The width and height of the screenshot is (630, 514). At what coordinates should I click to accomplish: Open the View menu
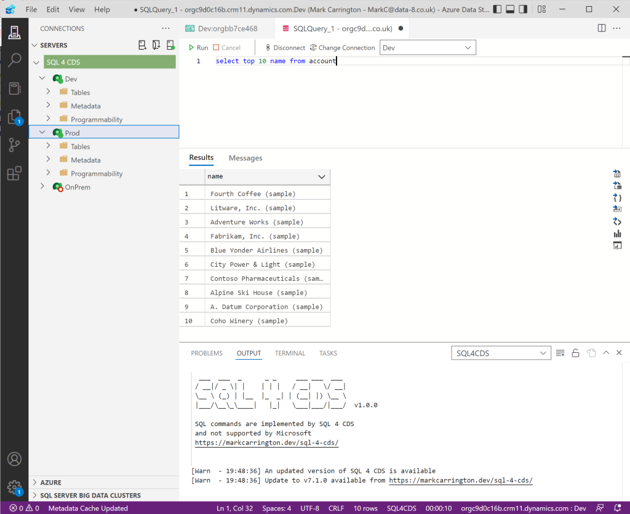coord(76,9)
